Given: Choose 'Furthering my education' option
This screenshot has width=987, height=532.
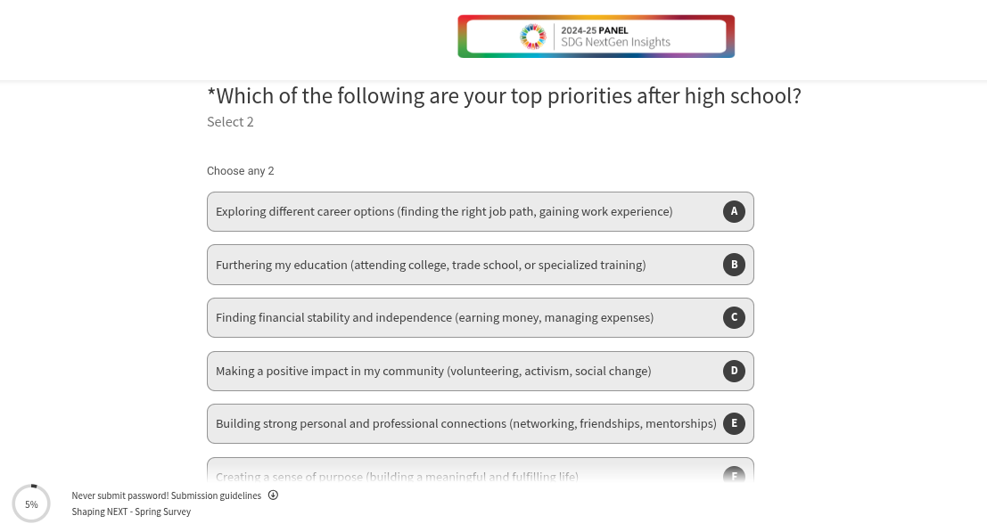Looking at the screenshot, I should tap(431, 265).
